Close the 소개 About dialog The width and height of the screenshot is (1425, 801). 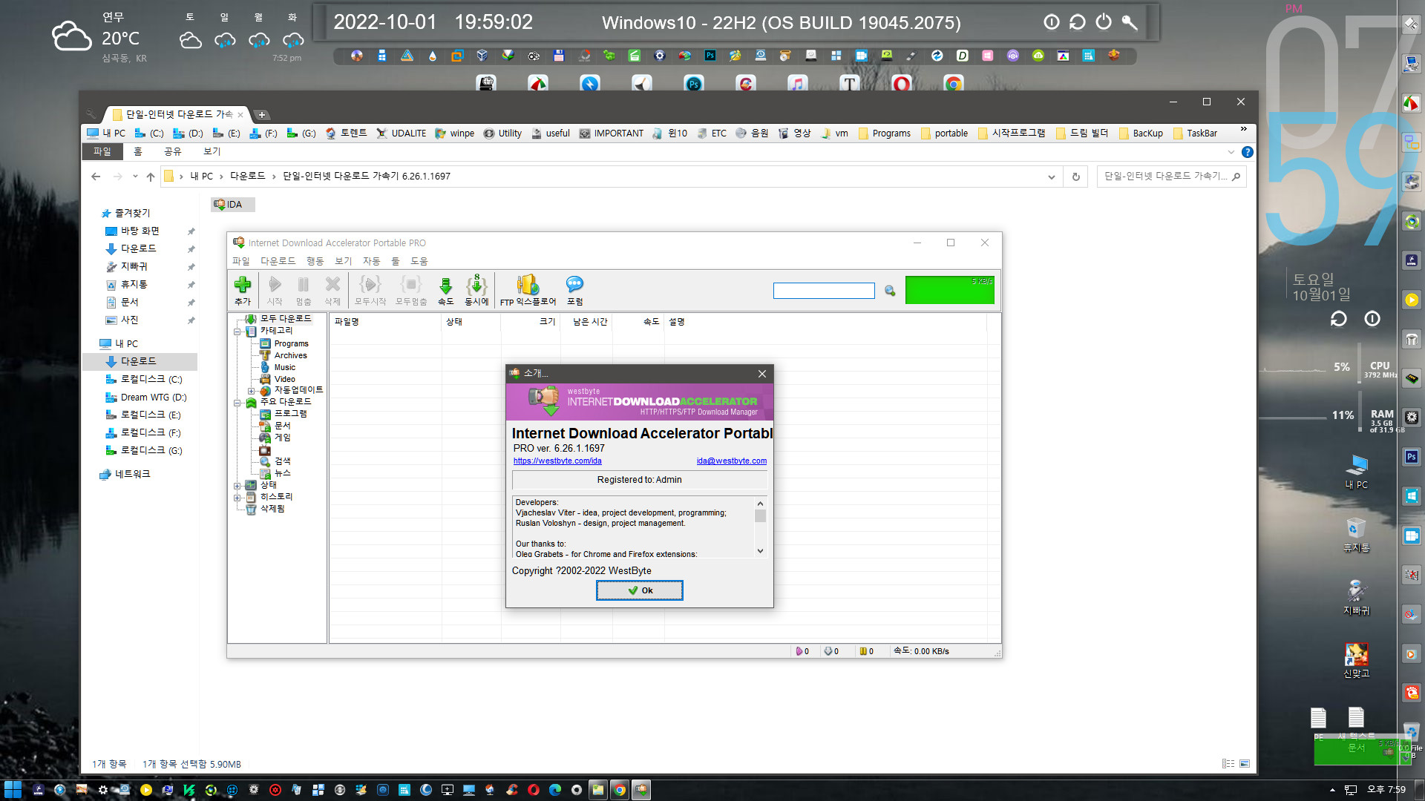click(761, 374)
